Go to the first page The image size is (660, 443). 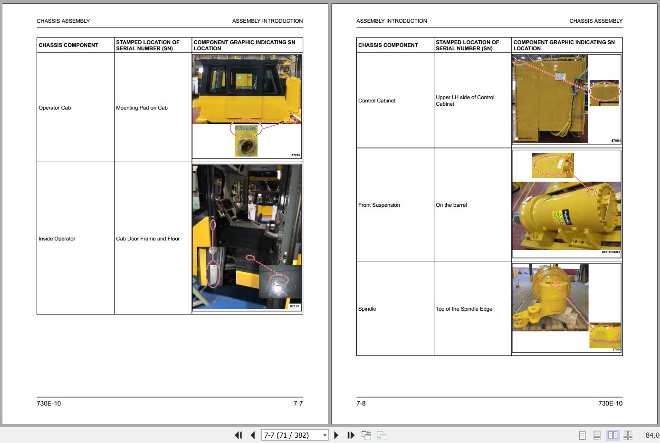pos(239,435)
